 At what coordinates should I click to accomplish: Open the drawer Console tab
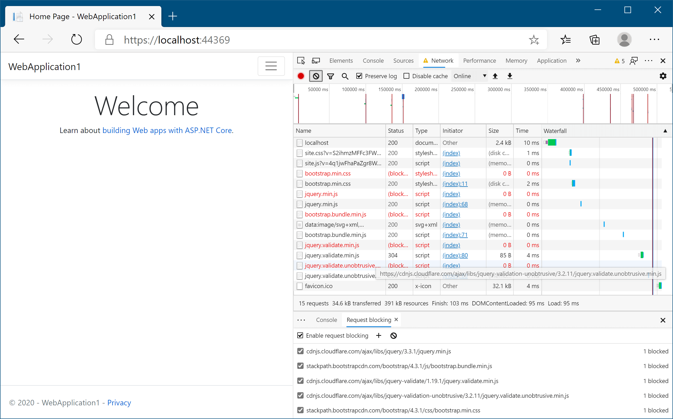[326, 320]
